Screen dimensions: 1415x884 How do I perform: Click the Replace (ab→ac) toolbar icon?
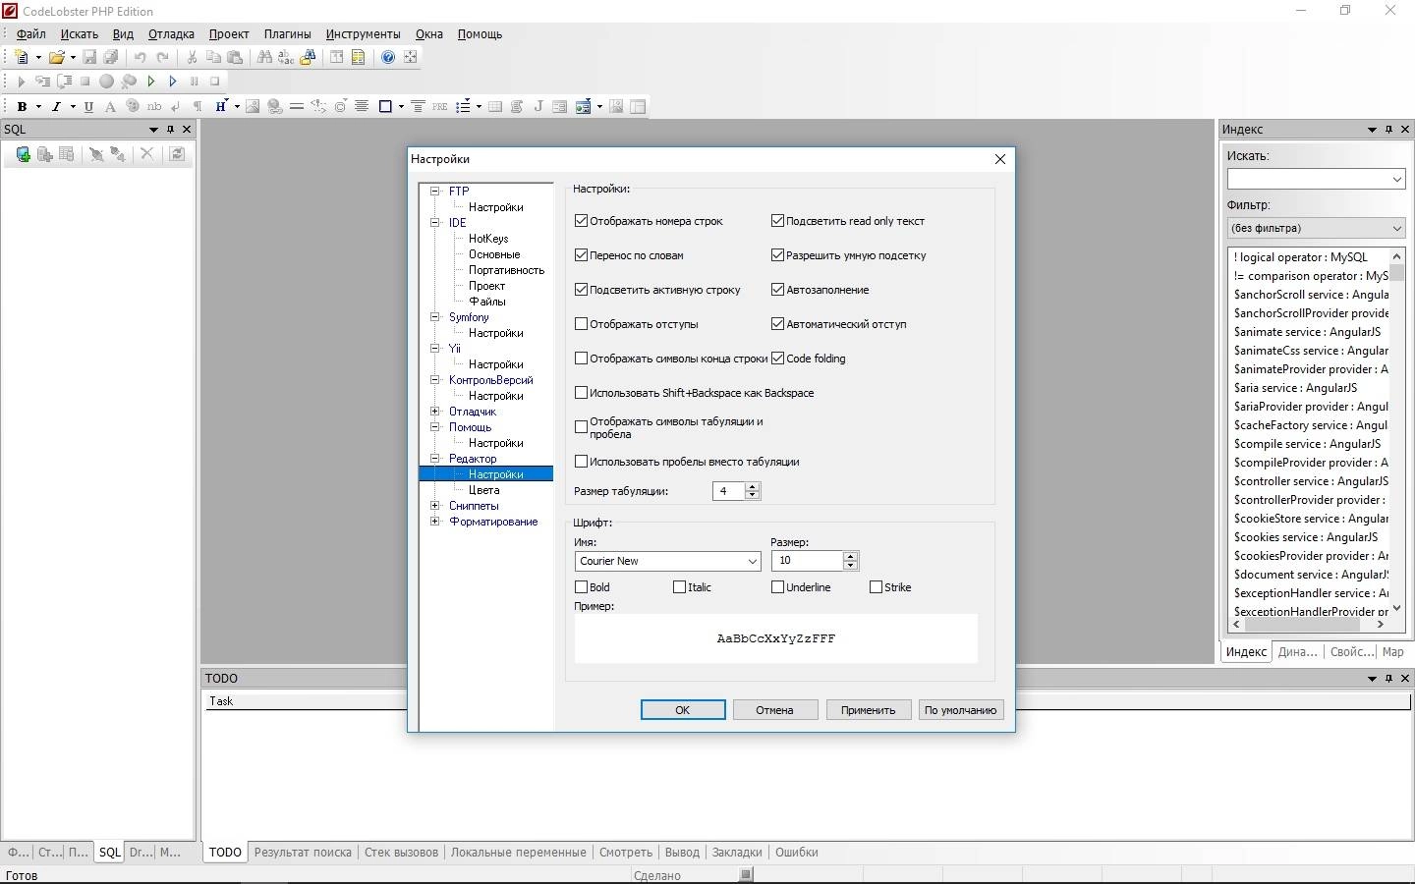tap(286, 57)
